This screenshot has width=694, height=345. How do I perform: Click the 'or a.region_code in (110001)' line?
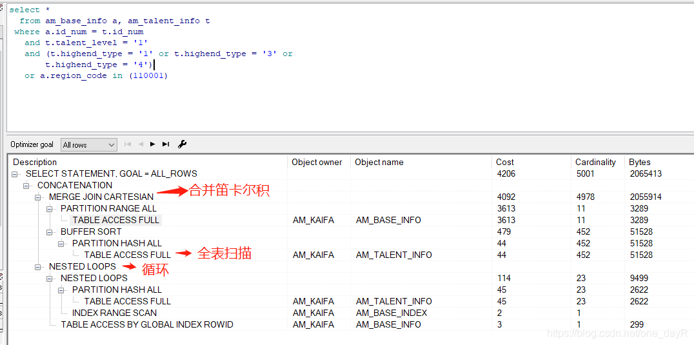click(96, 75)
